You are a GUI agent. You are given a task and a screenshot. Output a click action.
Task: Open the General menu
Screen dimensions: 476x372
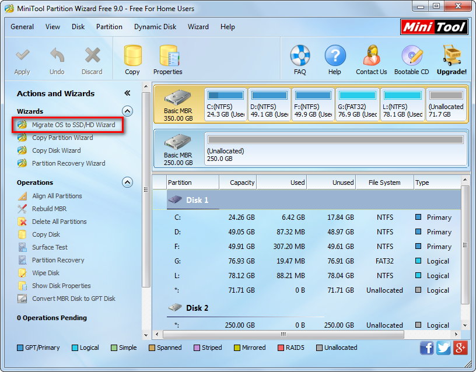click(x=22, y=27)
